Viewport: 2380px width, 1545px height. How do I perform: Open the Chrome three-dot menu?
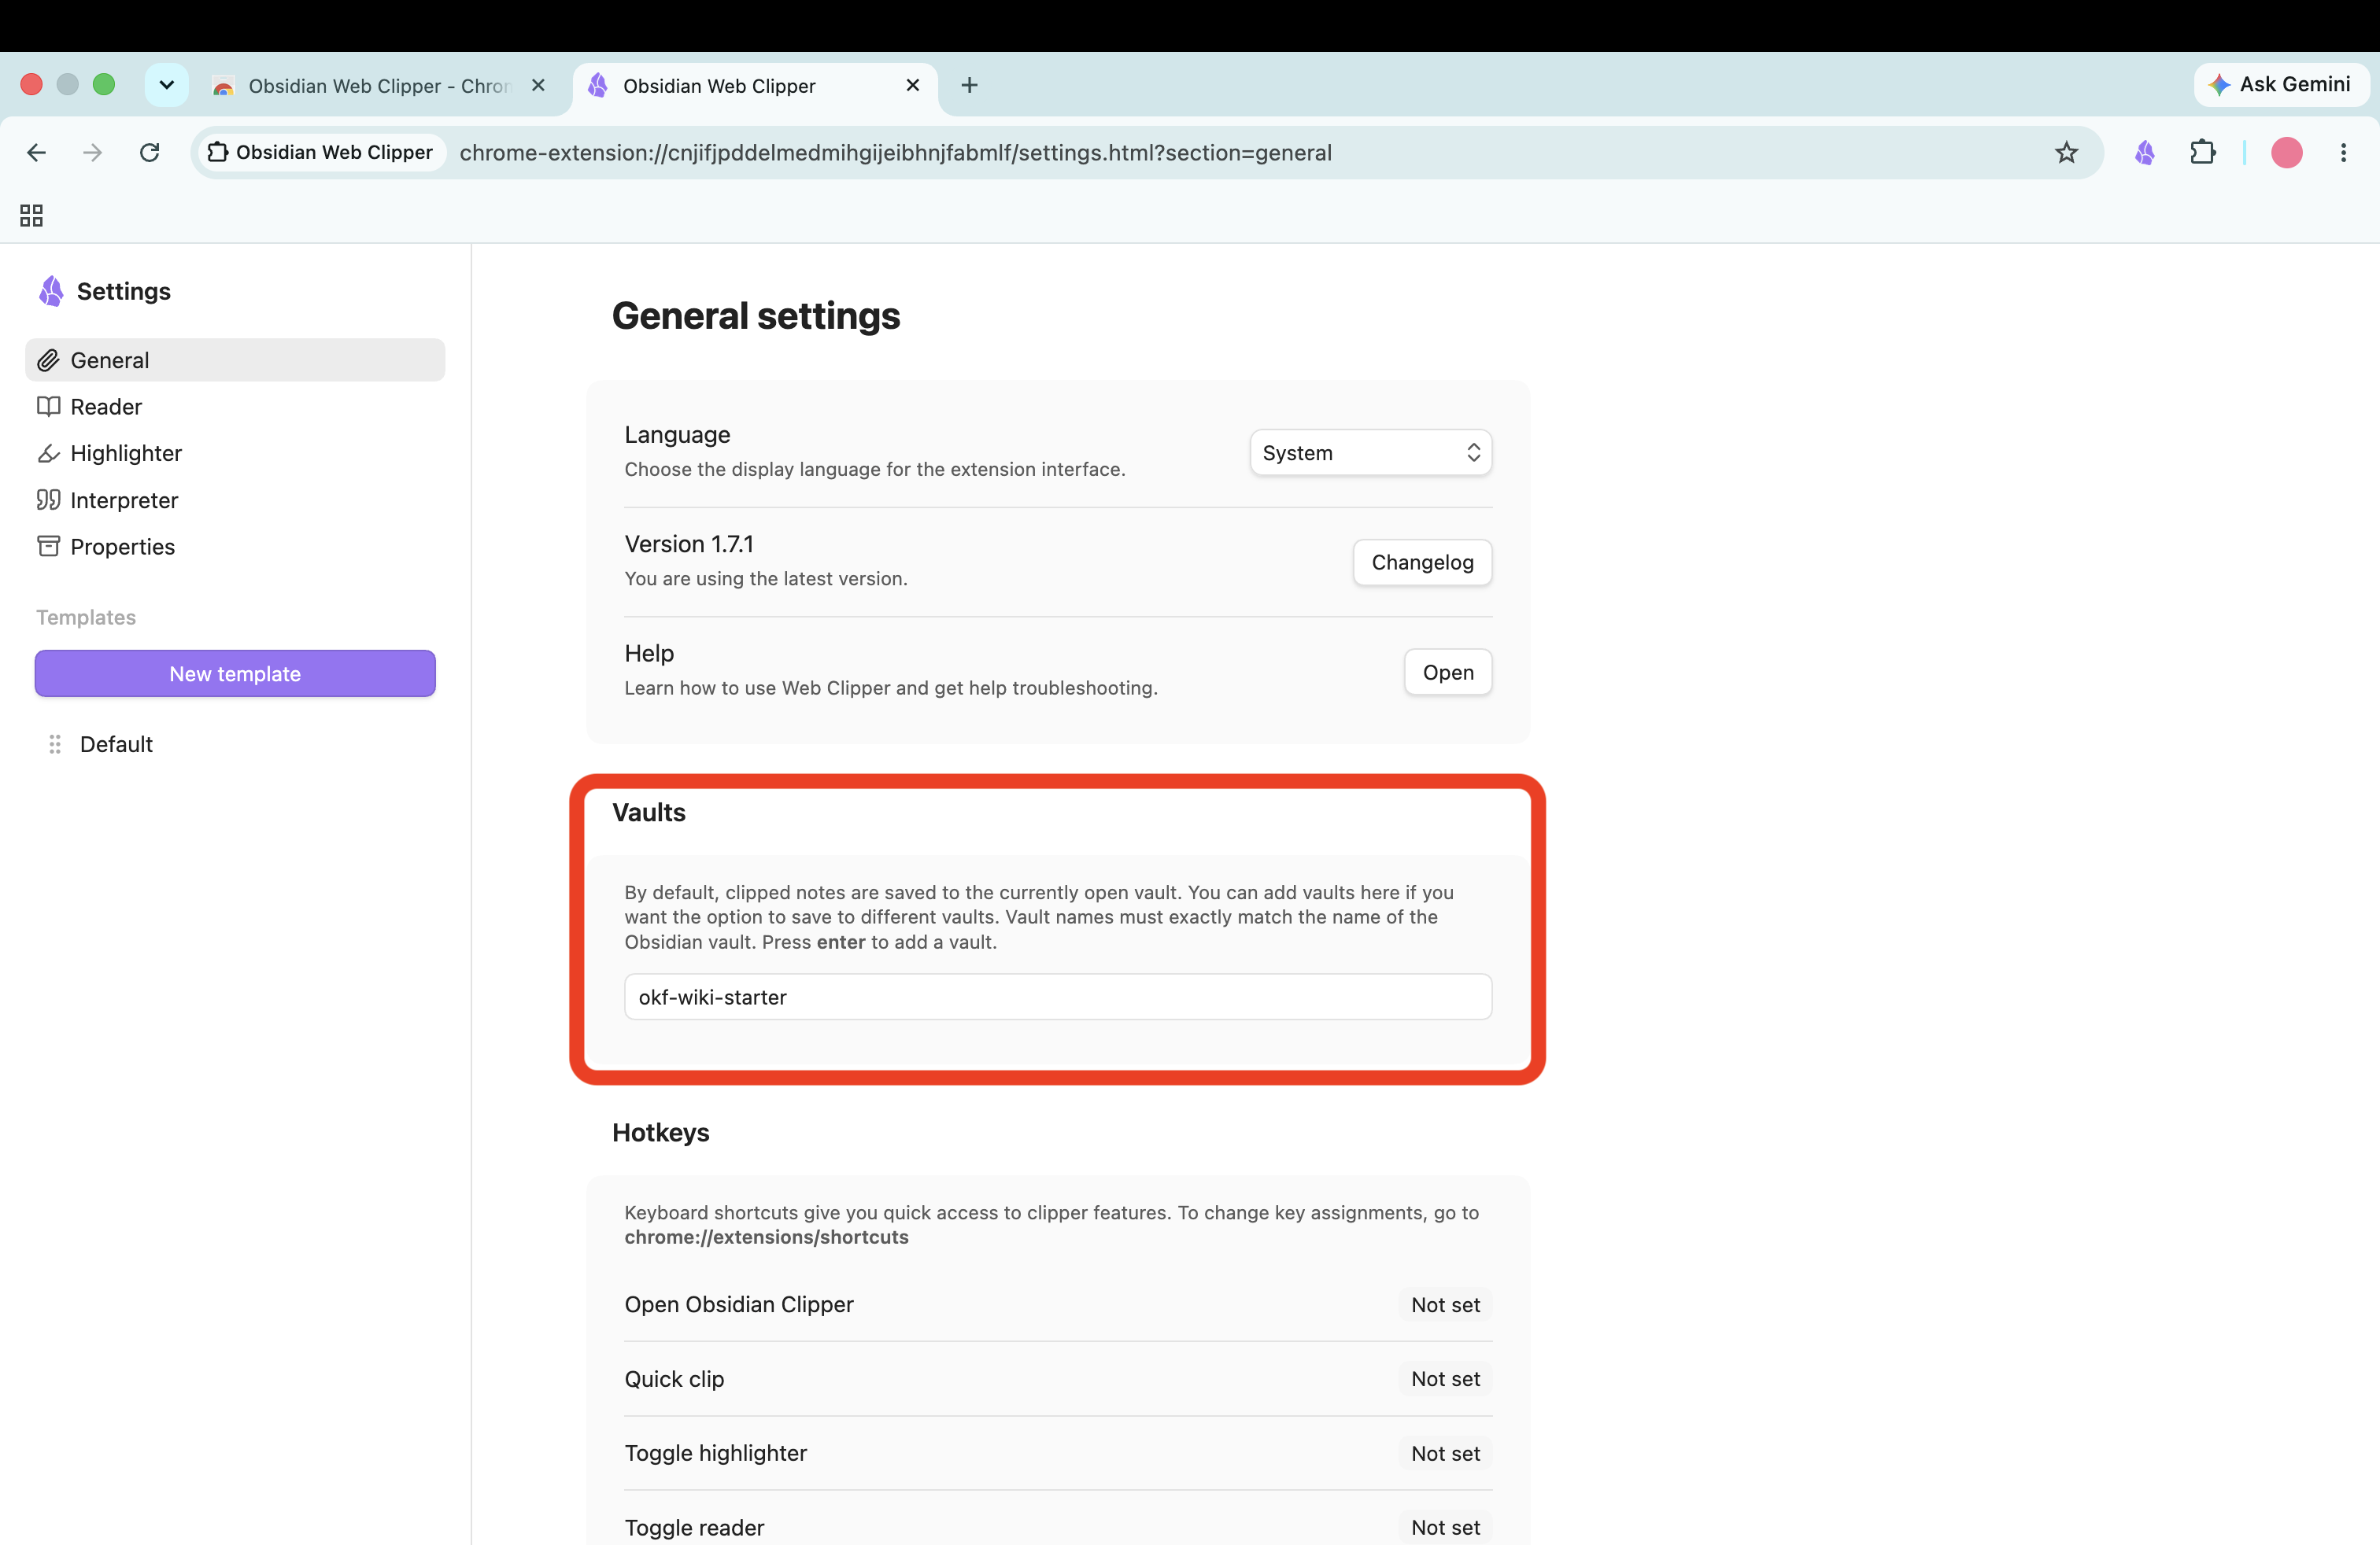coord(2343,153)
